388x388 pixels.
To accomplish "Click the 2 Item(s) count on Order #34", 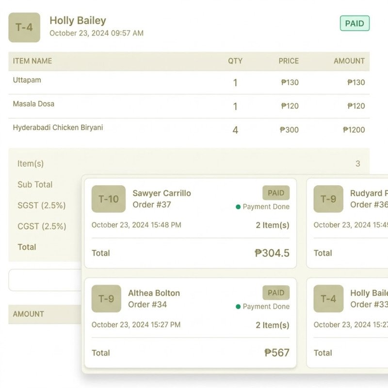I will 273,325.
